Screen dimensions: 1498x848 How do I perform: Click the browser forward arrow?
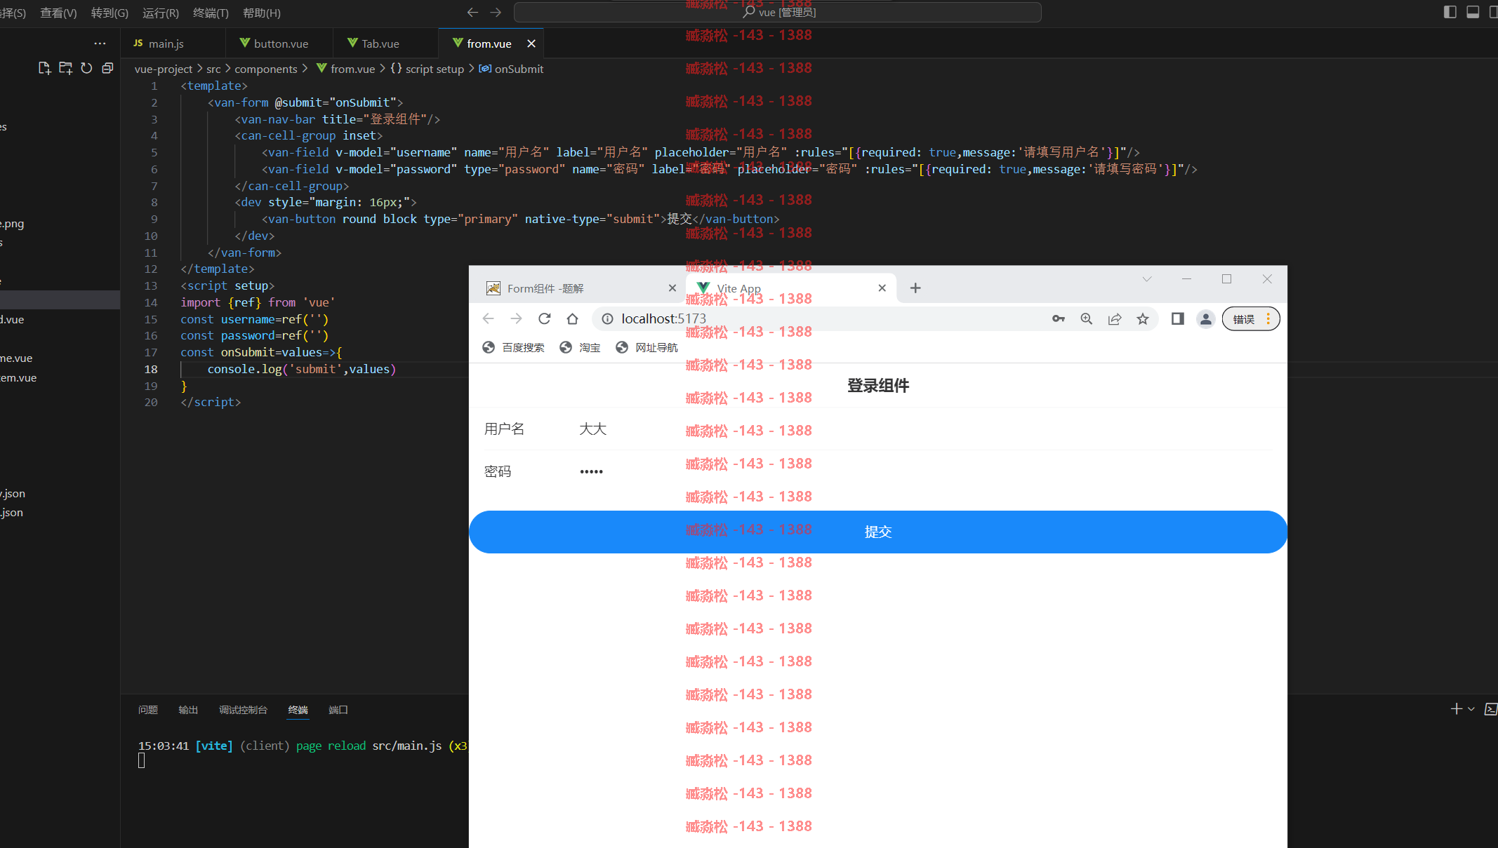pyautogui.click(x=517, y=318)
